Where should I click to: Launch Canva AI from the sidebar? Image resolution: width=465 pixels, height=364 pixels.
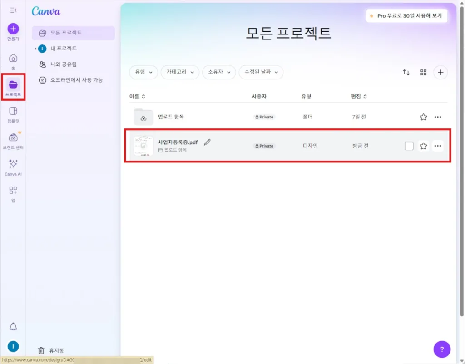coord(13,164)
